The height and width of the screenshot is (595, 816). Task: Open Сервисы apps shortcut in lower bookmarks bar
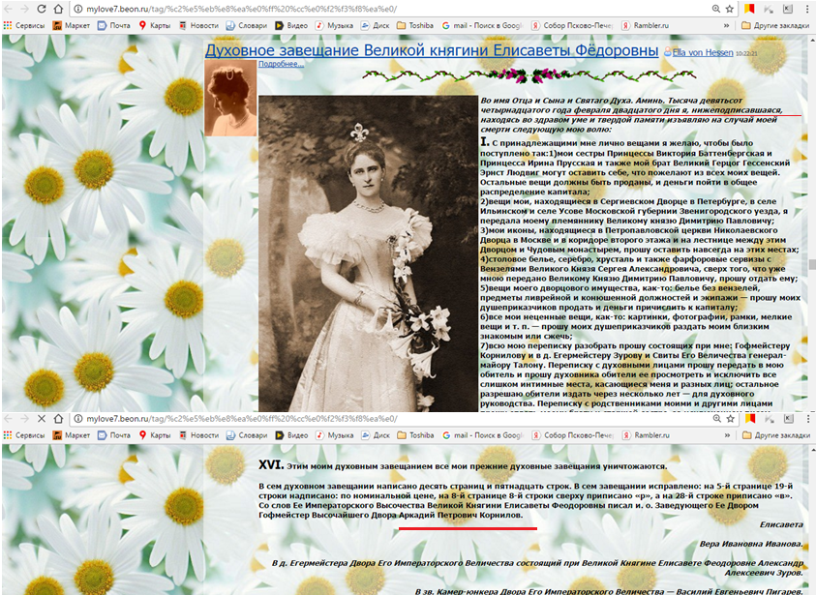coord(24,434)
